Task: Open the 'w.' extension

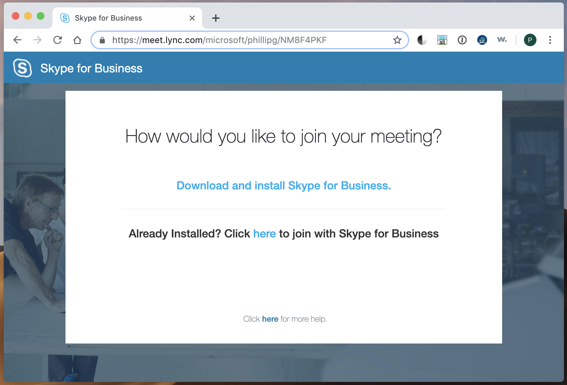Action: point(502,40)
